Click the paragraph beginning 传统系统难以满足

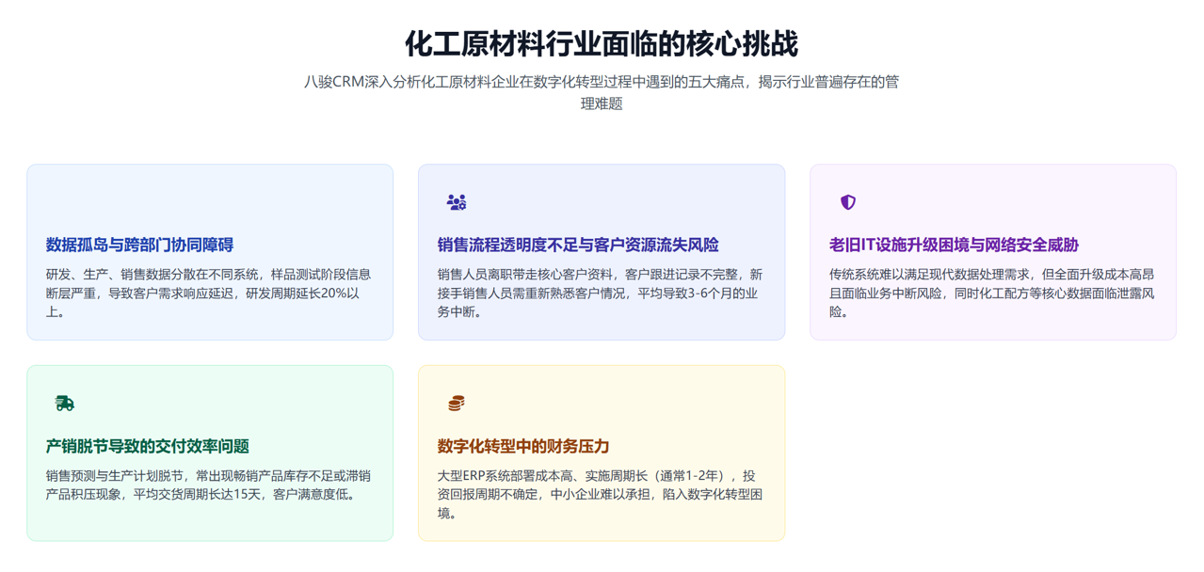click(992, 294)
